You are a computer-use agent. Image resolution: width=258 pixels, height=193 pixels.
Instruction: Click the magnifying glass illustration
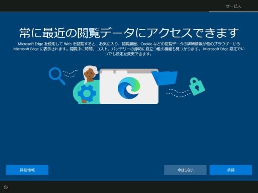(57, 76)
